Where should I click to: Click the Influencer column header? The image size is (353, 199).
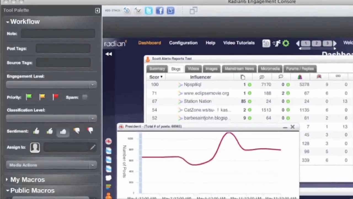coord(200,77)
